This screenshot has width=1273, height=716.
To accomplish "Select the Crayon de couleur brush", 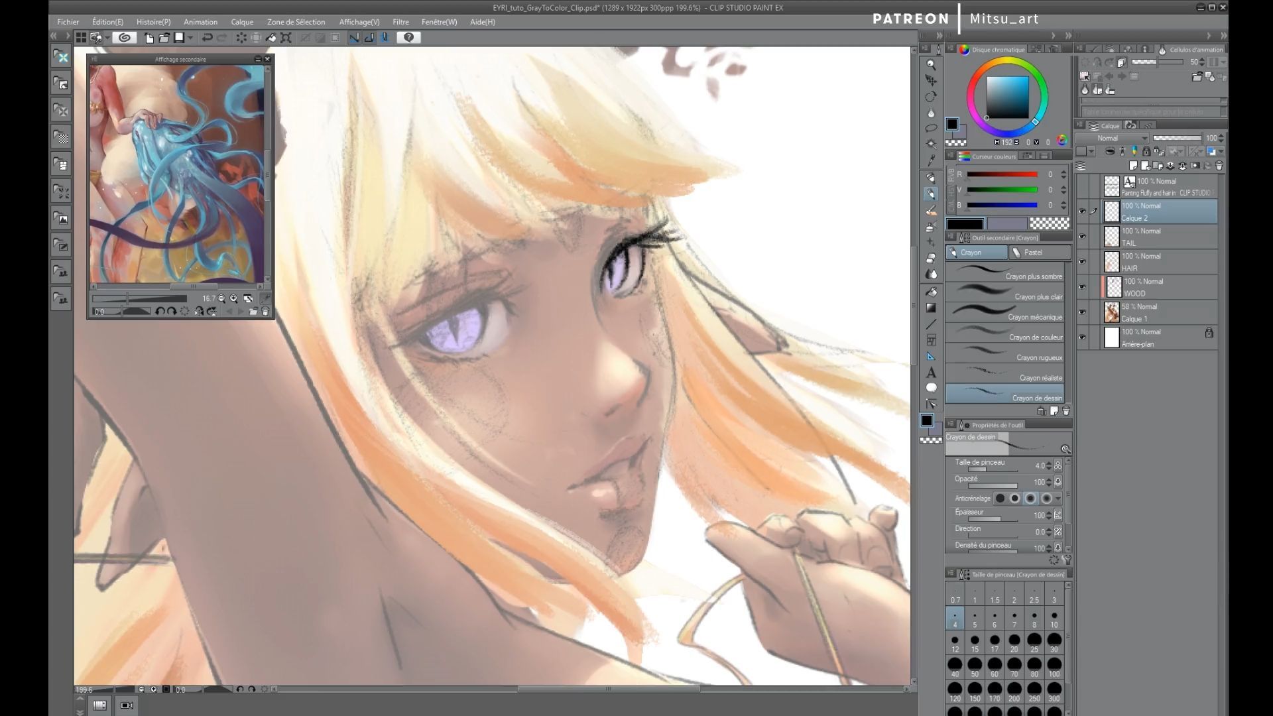I will [x=1004, y=333].
